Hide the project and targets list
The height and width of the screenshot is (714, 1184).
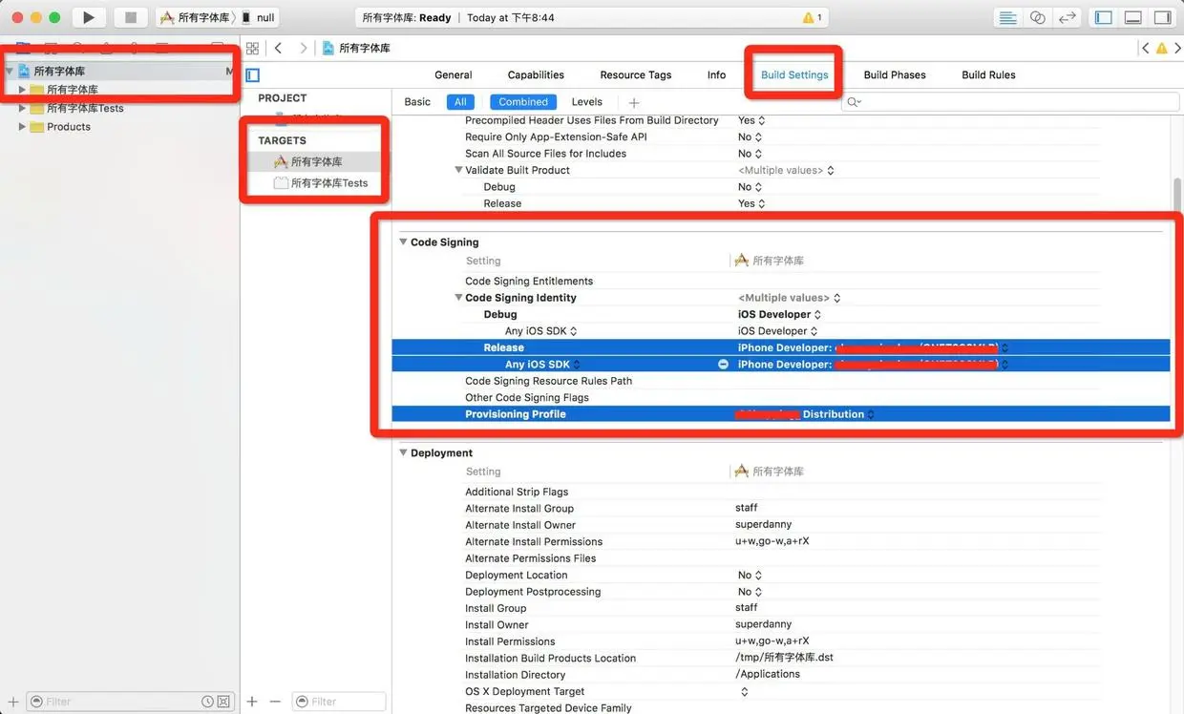[x=252, y=74]
